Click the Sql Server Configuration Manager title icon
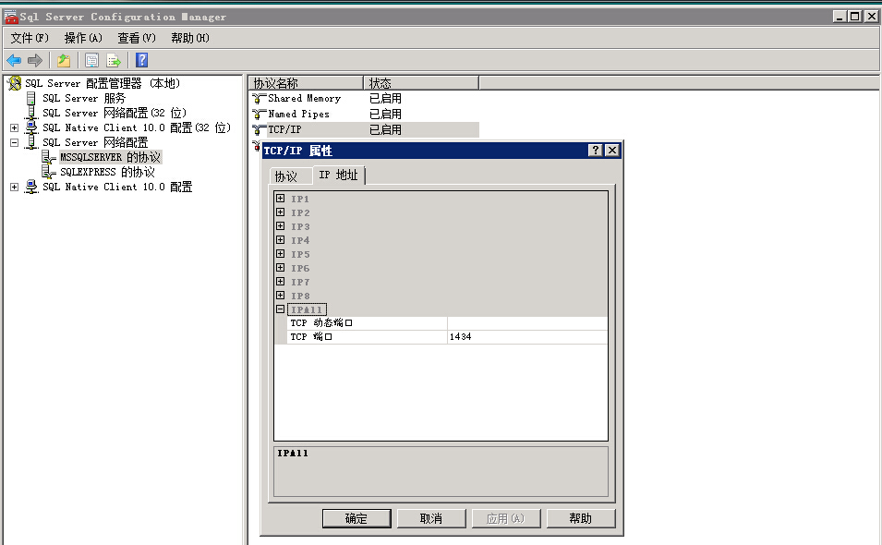Image resolution: width=882 pixels, height=545 pixels. (x=11, y=17)
